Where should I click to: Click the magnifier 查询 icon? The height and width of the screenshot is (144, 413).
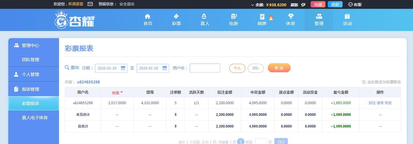(x=67, y=67)
